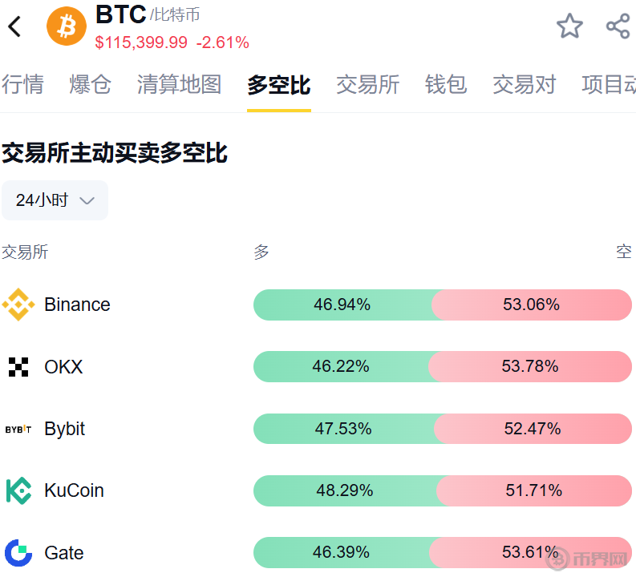This screenshot has width=636, height=581.
Task: Click the Binance 46.94% long bar
Action: click(x=342, y=305)
